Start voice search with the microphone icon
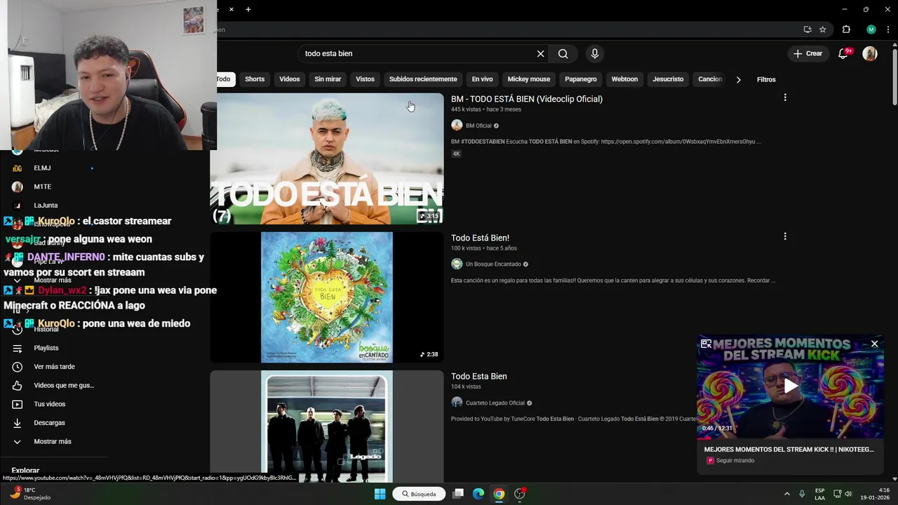 pos(595,54)
